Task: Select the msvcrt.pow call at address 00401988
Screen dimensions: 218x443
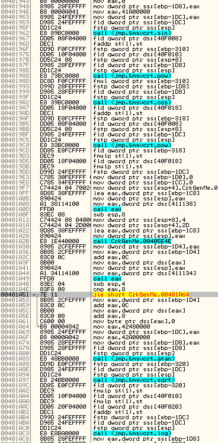Action: [132, 76]
